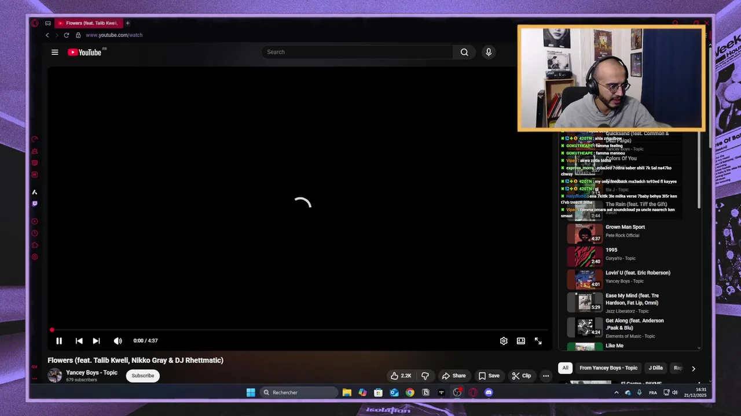Skip to previous track in player
The image size is (741, 416).
click(x=79, y=341)
